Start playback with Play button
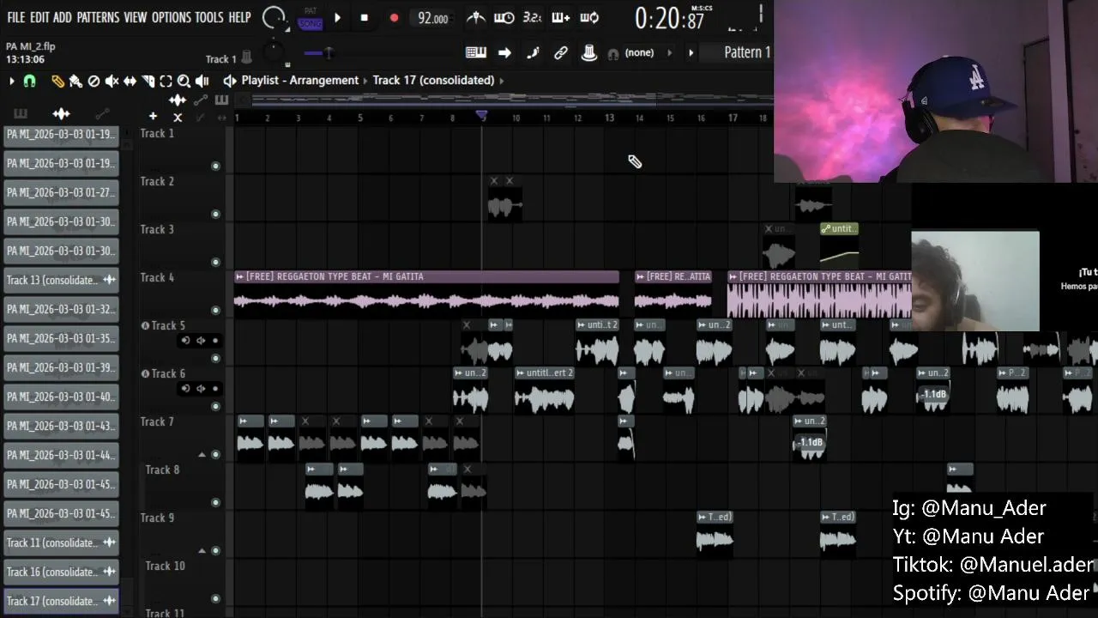1098x618 pixels. (337, 17)
